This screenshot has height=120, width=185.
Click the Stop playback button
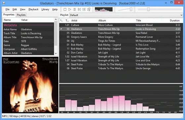[65, 9]
